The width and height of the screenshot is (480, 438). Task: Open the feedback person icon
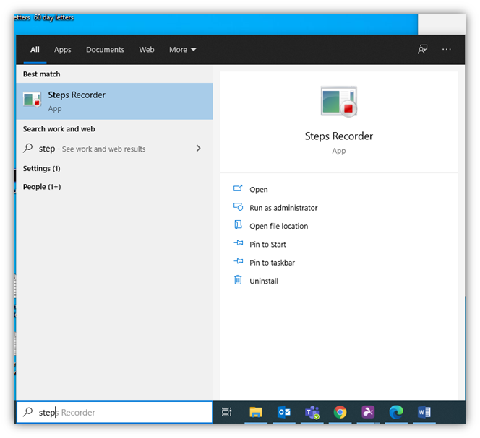[x=422, y=49]
